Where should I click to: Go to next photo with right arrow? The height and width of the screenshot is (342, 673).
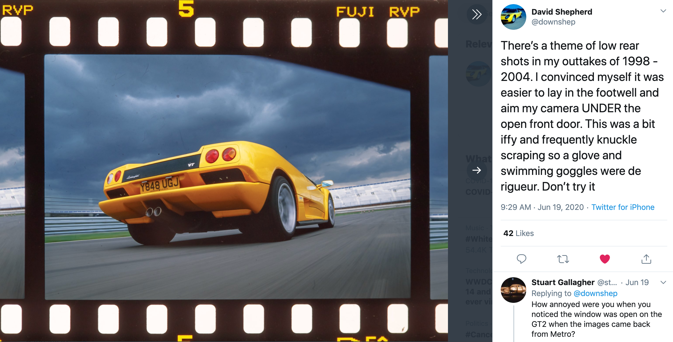pyautogui.click(x=476, y=170)
